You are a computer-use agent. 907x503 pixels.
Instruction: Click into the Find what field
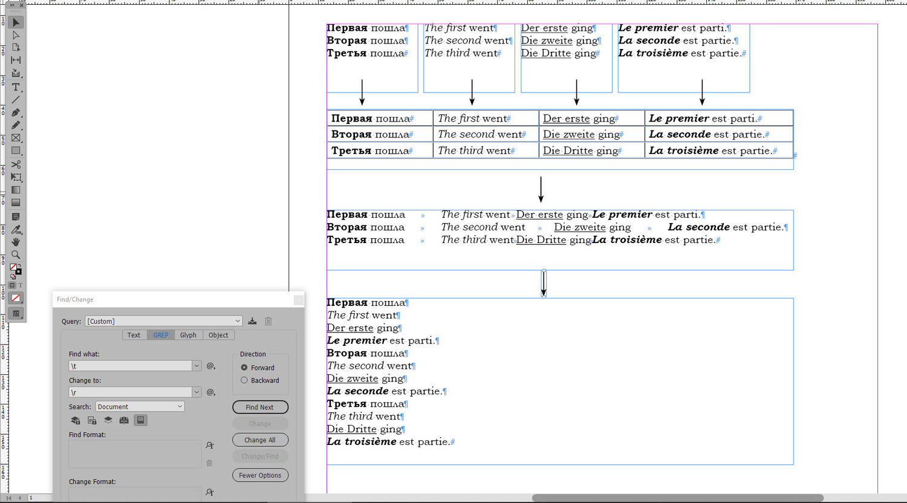[131, 366]
